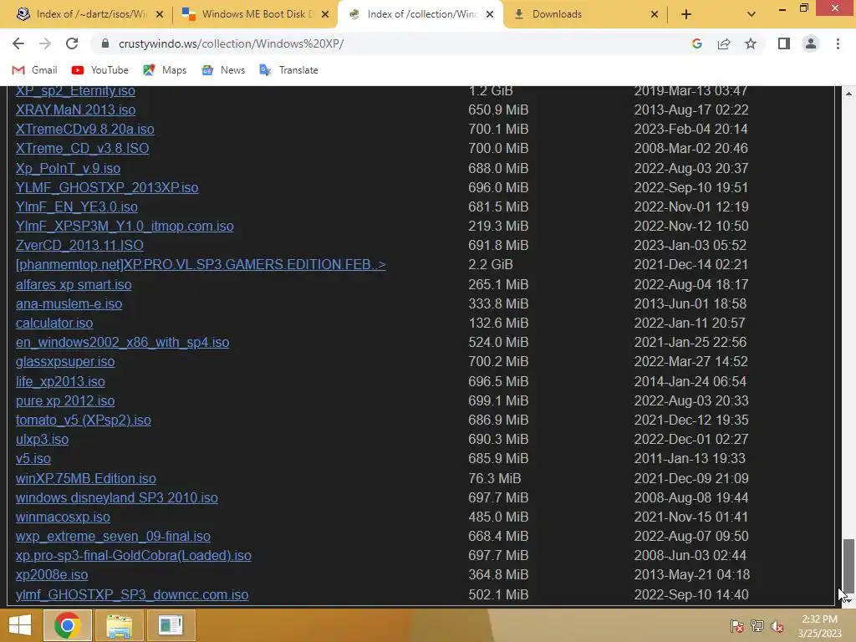Bookmark this page with the star
Screen dimensions: 856x642
coord(751,43)
